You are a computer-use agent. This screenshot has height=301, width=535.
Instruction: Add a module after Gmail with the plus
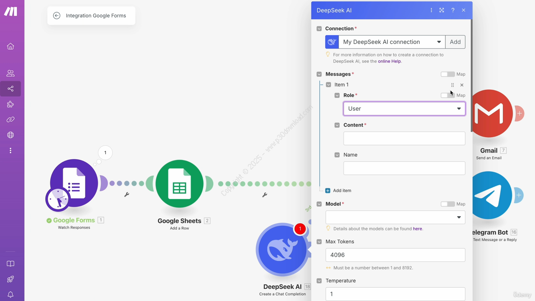pyautogui.click(x=520, y=113)
